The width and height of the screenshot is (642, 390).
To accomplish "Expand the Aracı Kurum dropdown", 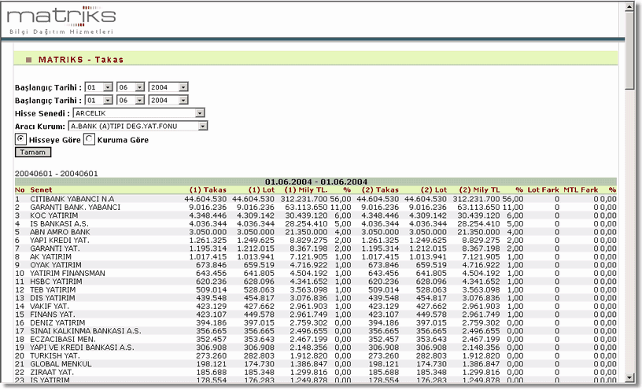I will click(203, 126).
